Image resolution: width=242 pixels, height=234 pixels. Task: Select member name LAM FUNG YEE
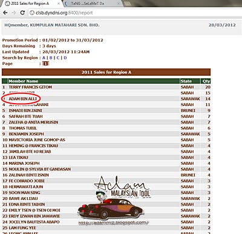(22, 228)
